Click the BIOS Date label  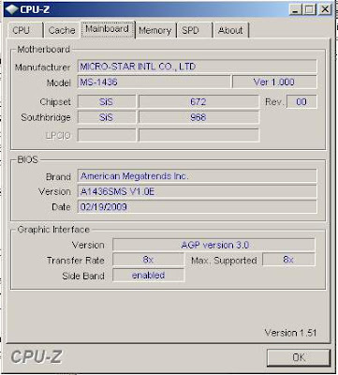(61, 207)
